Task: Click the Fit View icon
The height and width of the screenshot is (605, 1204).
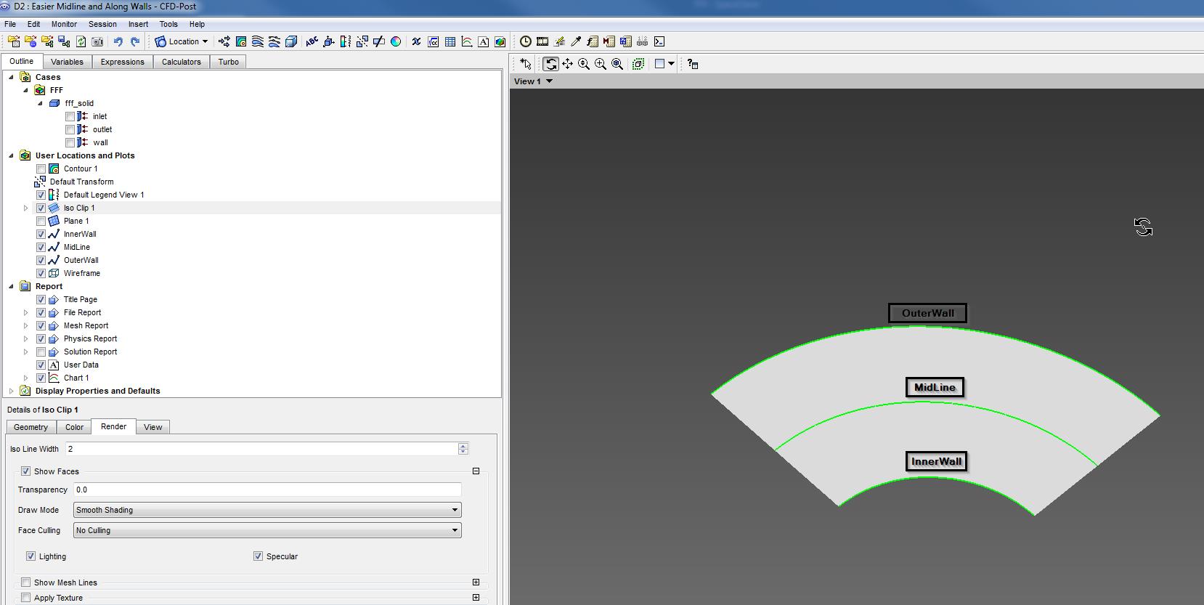Action: [x=617, y=64]
